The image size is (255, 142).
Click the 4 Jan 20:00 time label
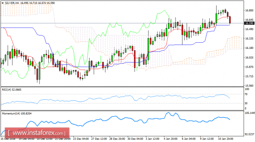171,139
